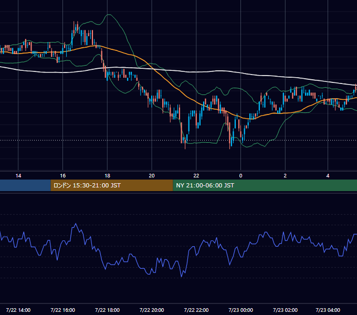Click the 2 hour label on price chart
357x315 pixels.
(285, 176)
